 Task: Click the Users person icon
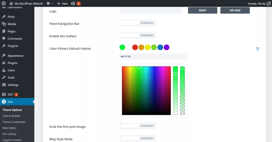click(x=4, y=70)
